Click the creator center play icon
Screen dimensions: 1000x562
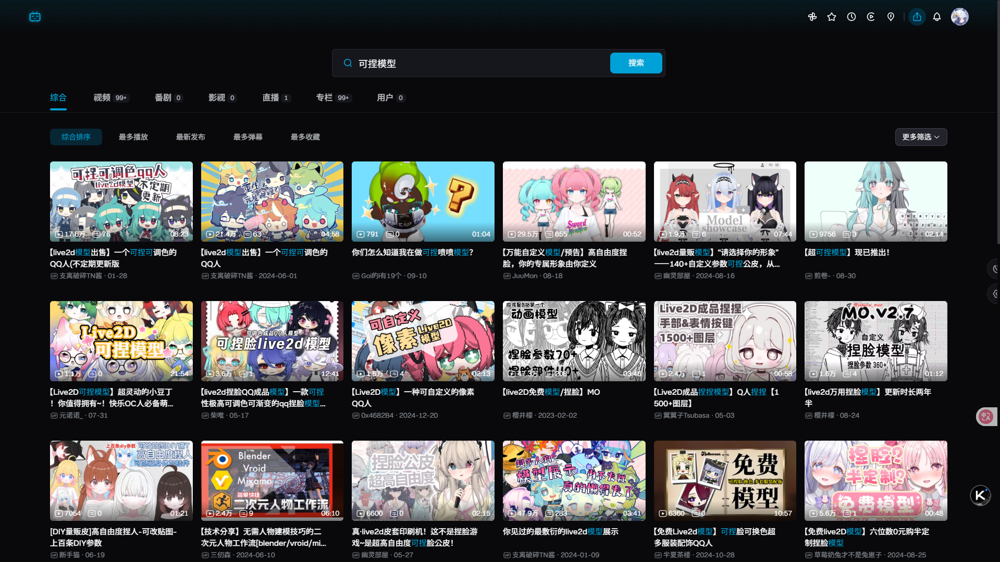871,17
